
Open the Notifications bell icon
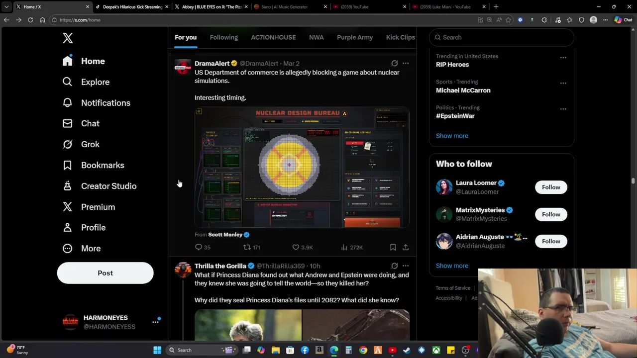(67, 102)
